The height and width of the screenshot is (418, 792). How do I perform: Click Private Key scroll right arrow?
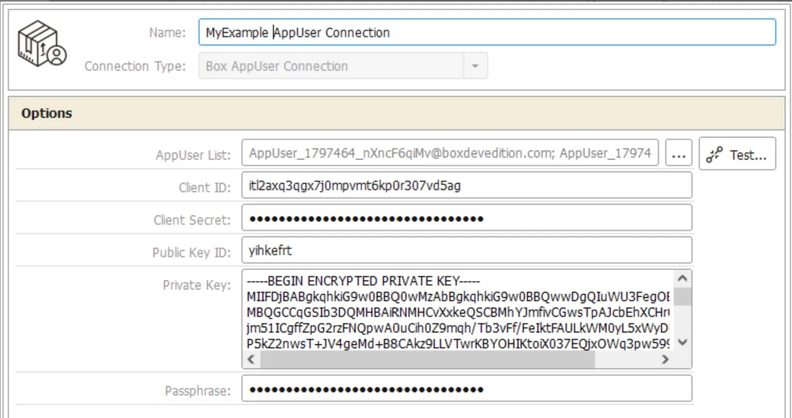coord(665,359)
